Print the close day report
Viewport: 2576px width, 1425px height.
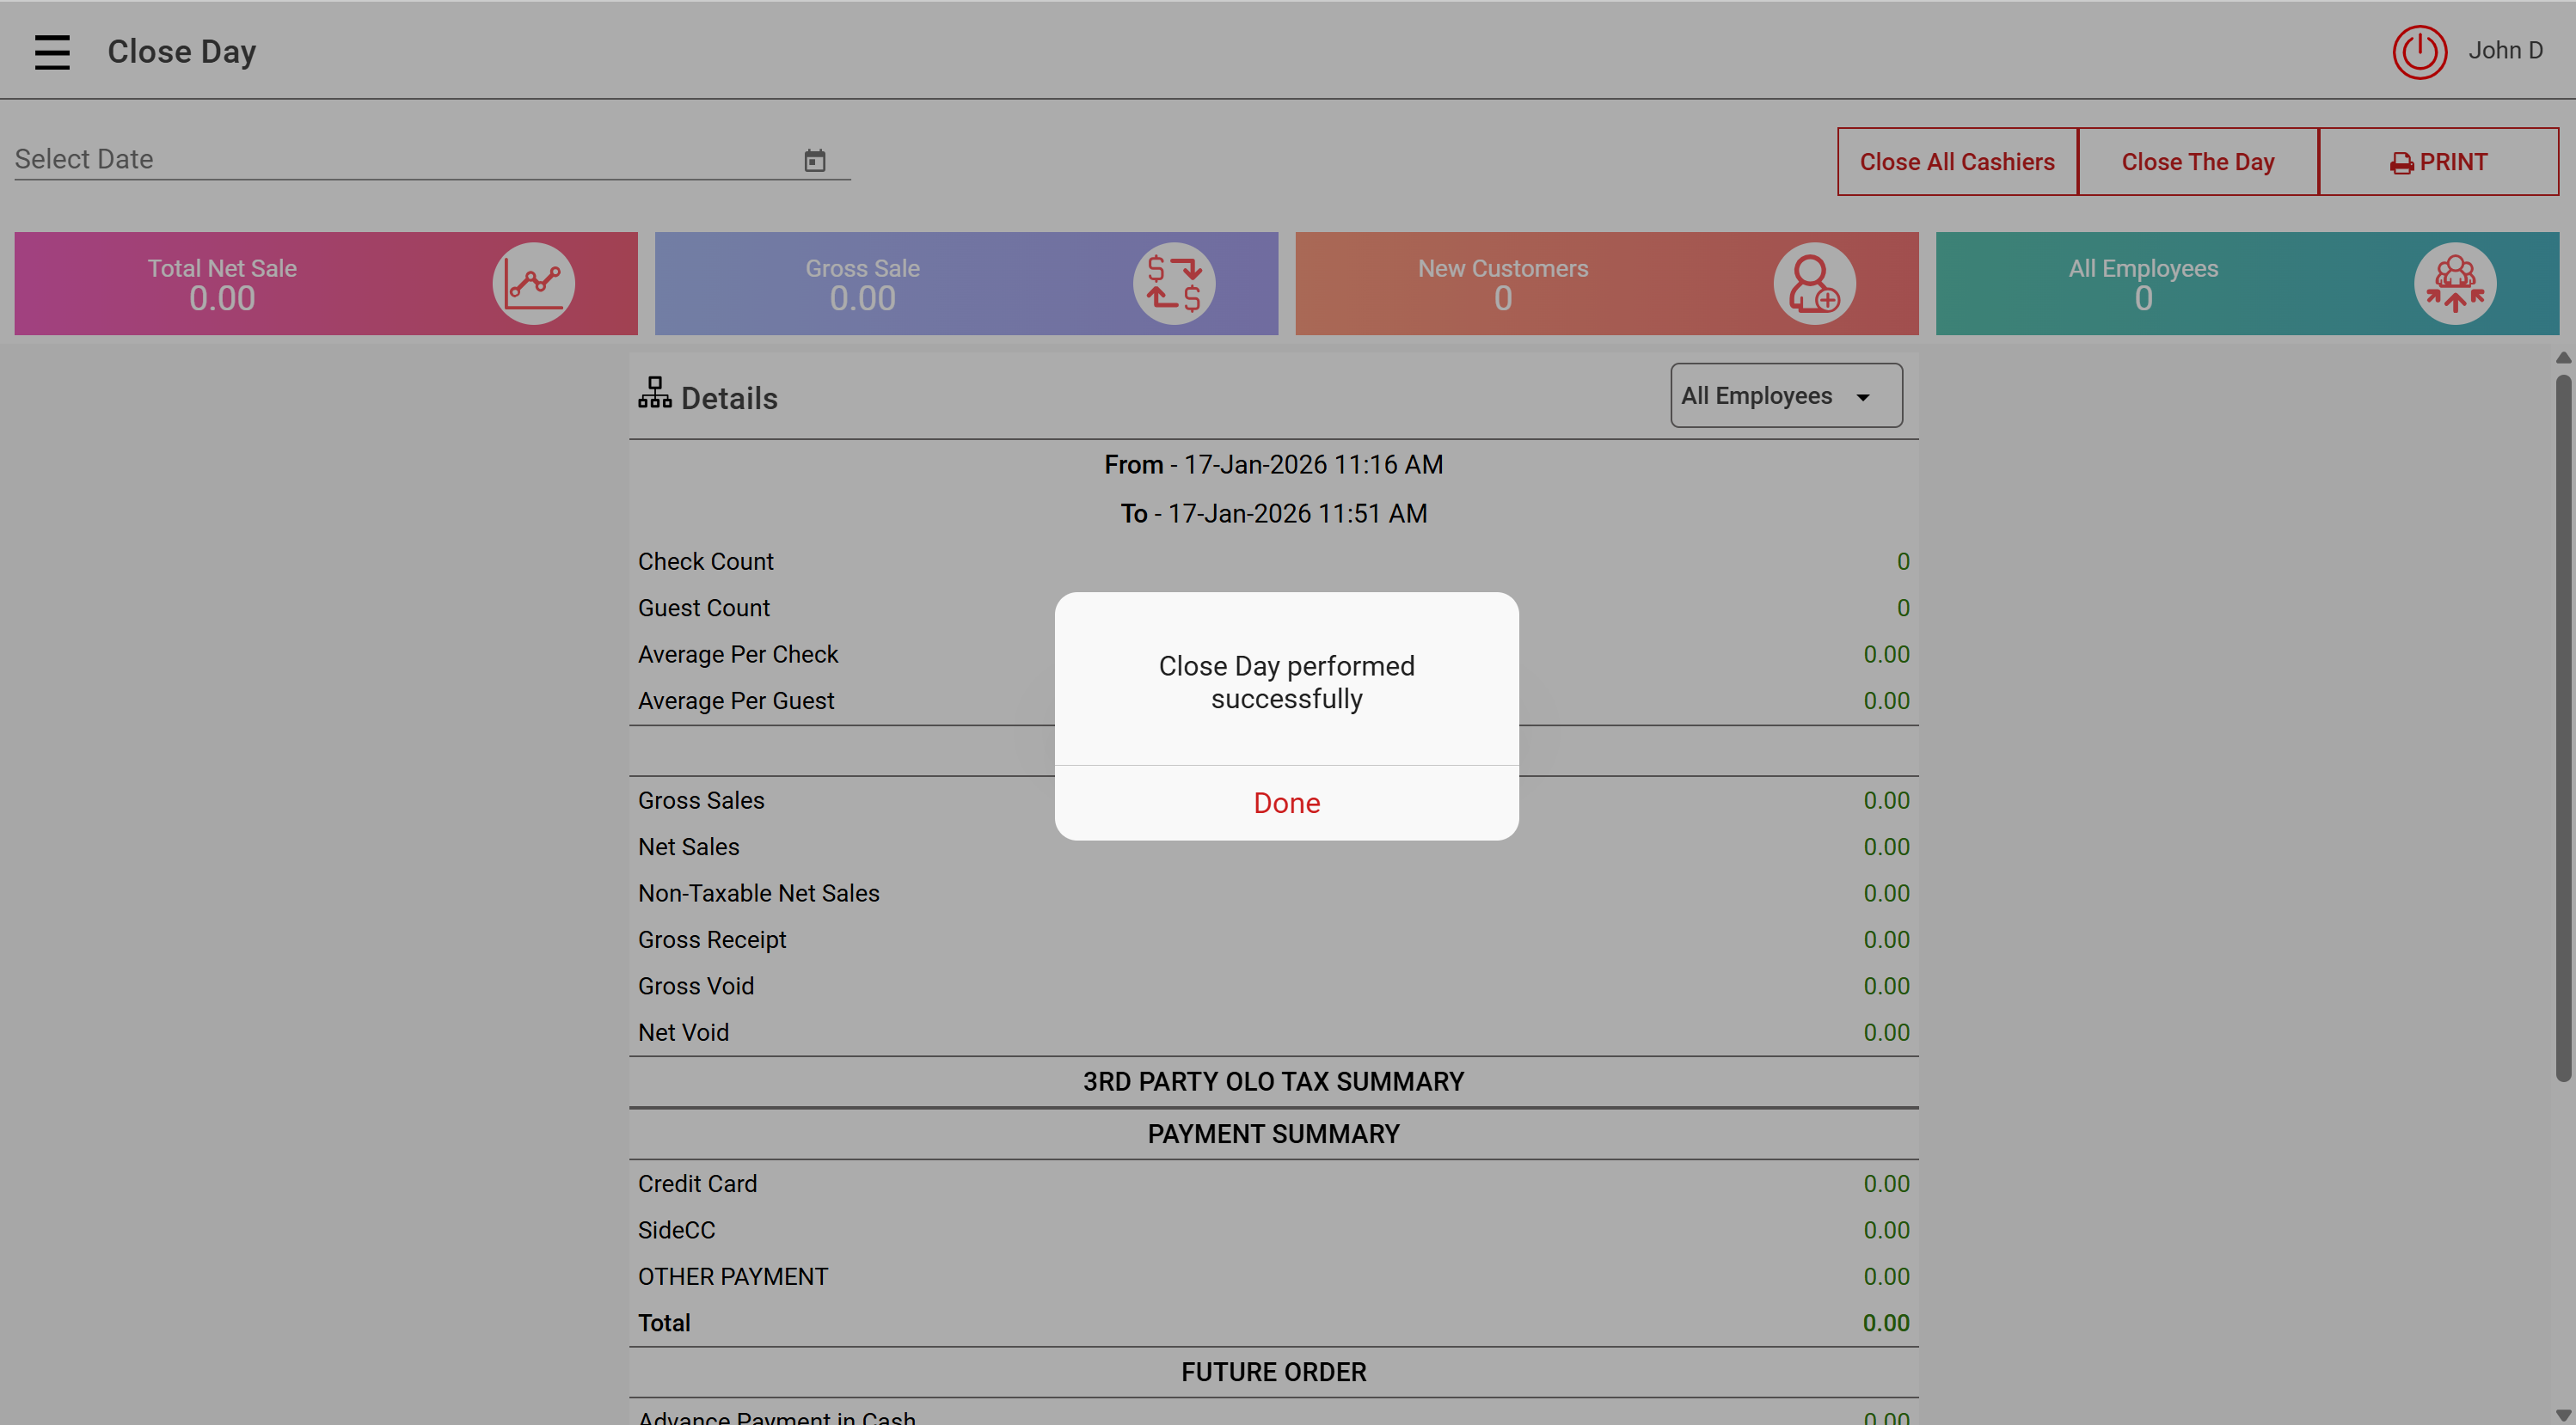click(x=2438, y=162)
